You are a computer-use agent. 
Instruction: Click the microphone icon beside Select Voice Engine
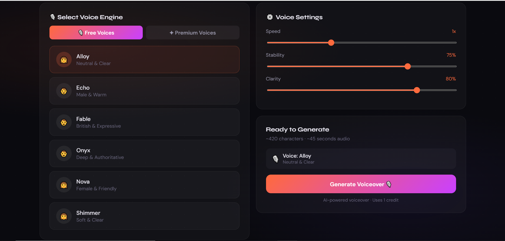[x=53, y=17]
